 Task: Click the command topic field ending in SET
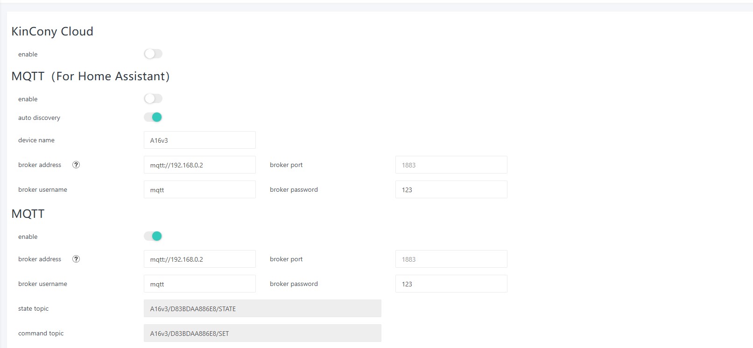point(262,333)
